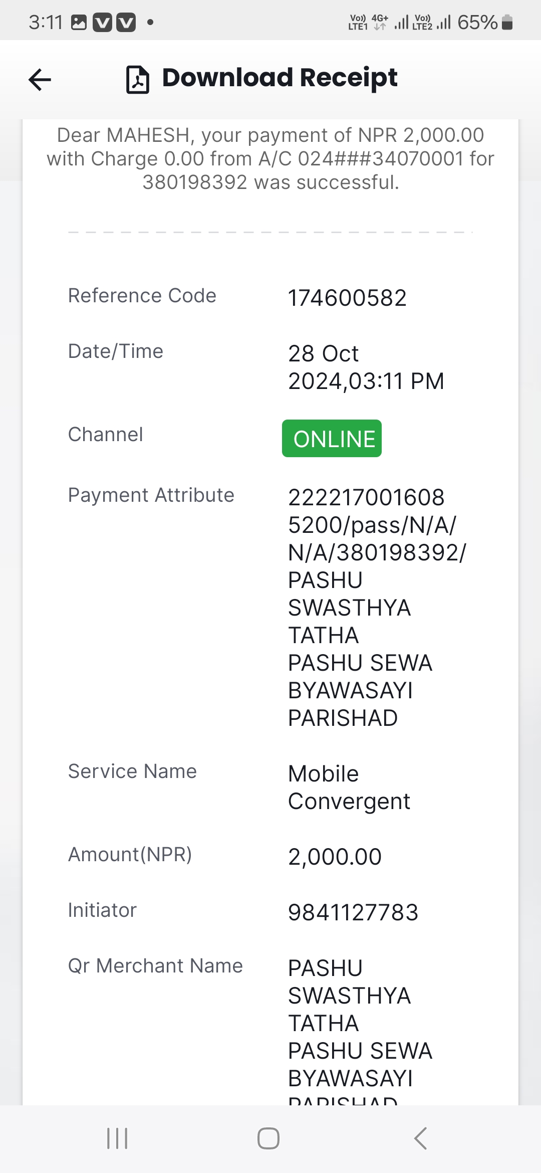Screen dimensions: 541x1173
Task: Open Android recent apps button
Action: tap(118, 1138)
